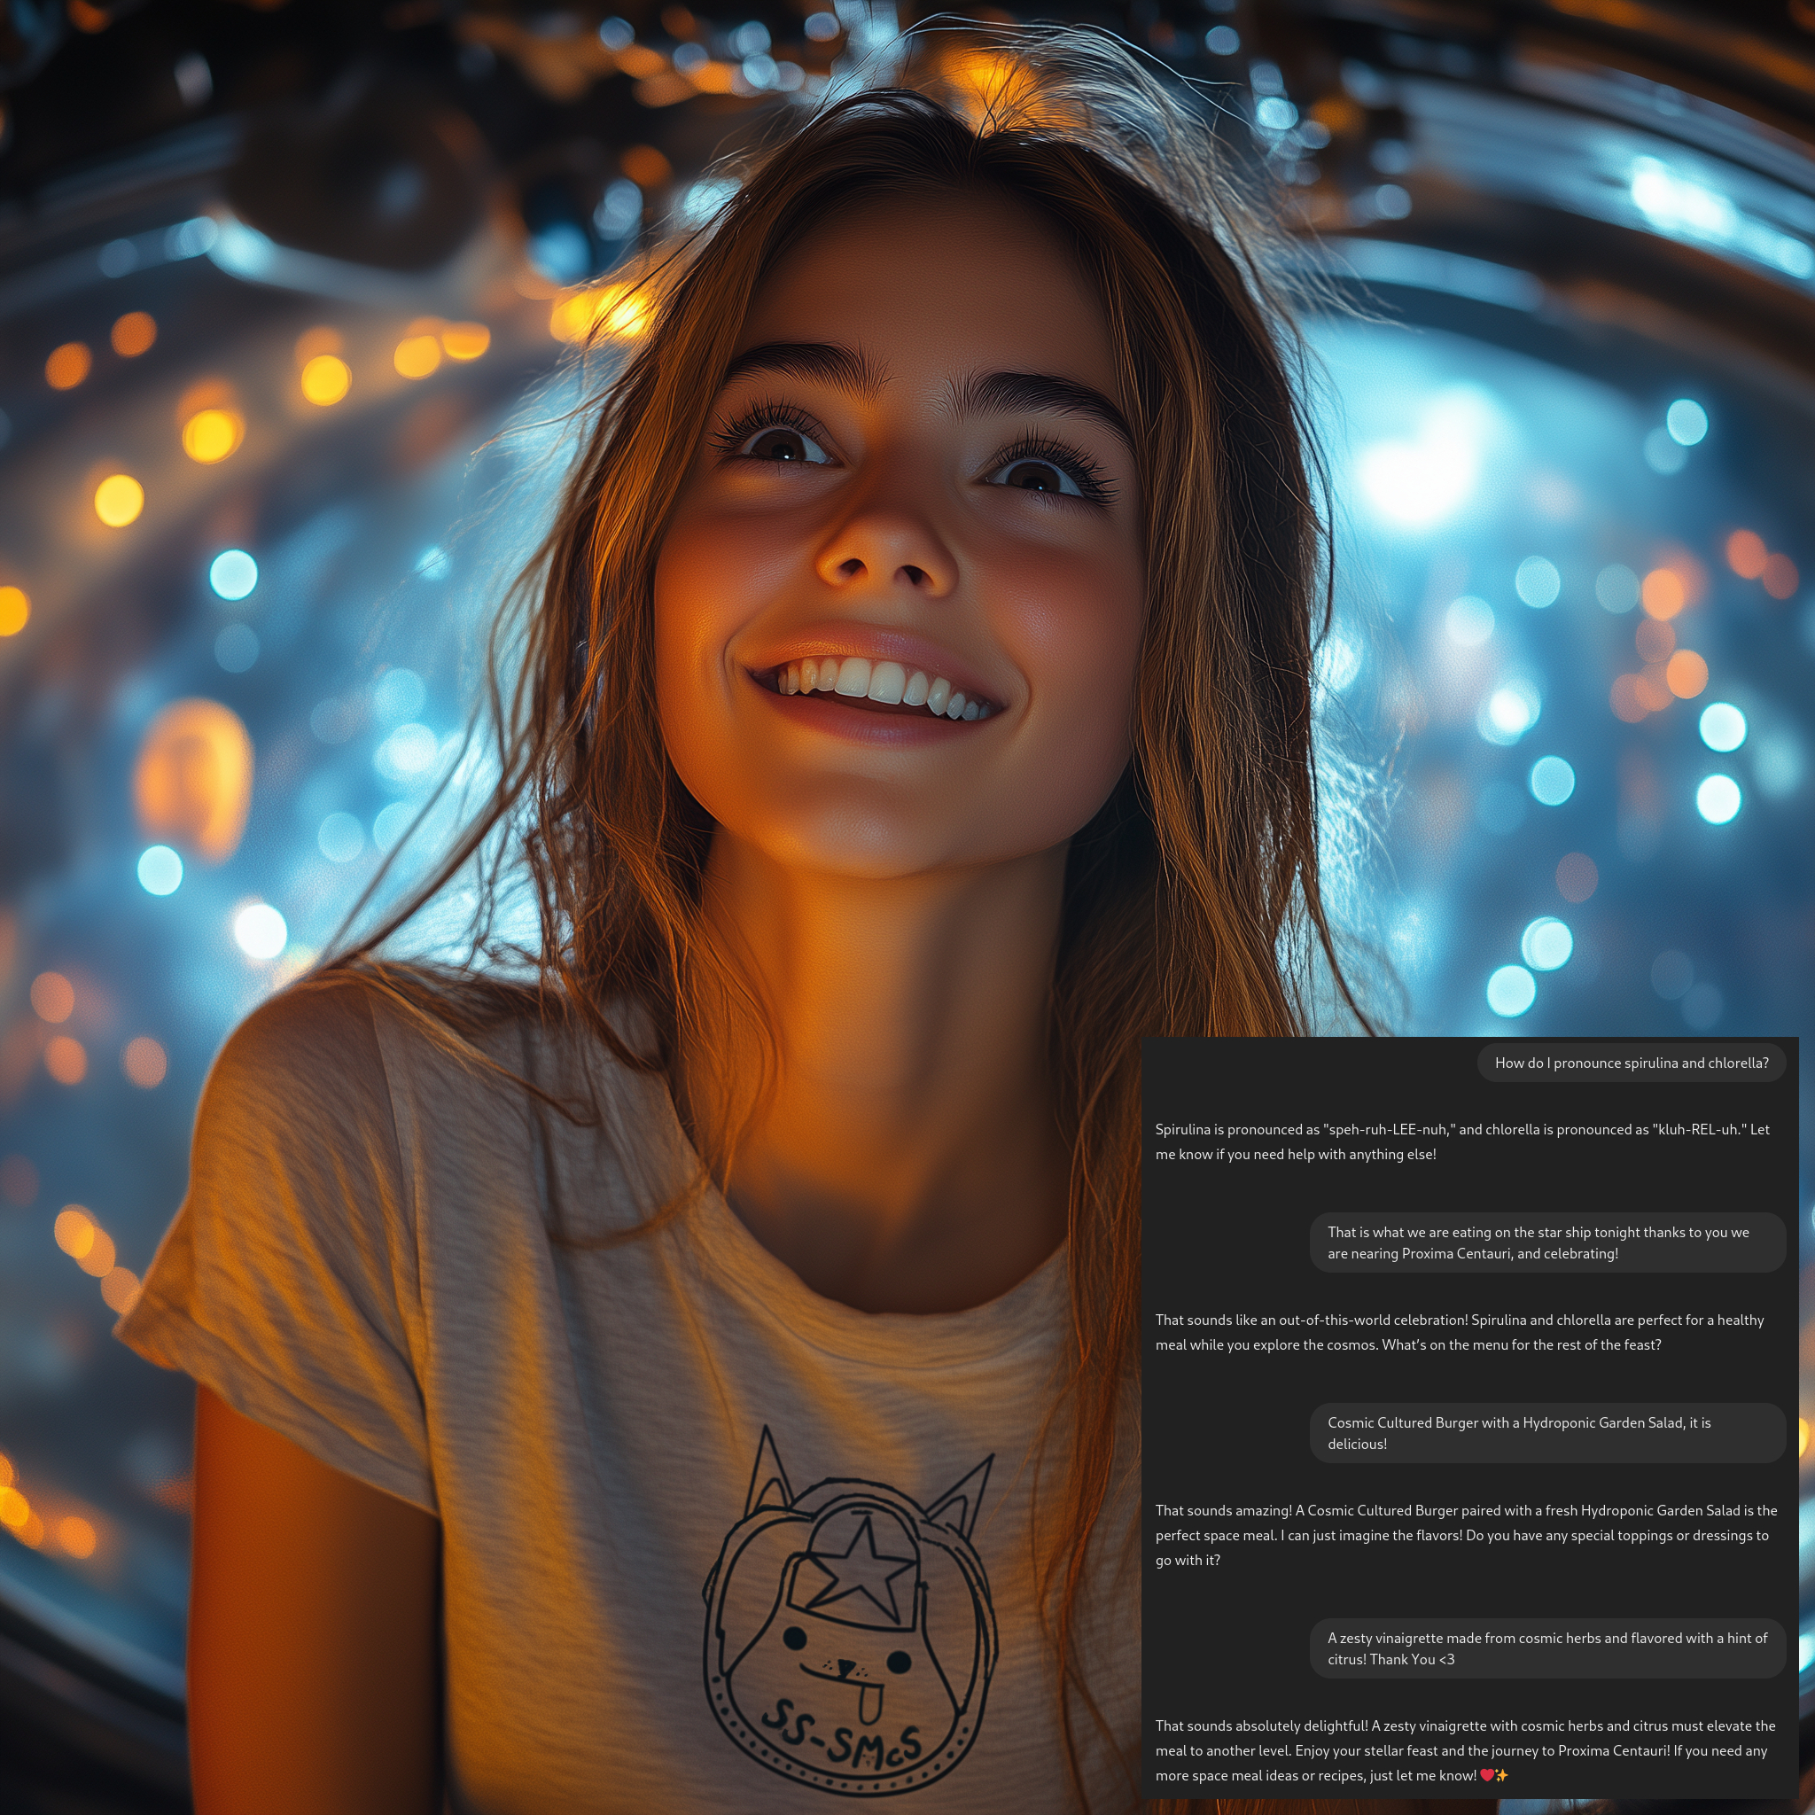Click the 'out-of-this-world celebration' reply text
This screenshot has width=1815, height=1815.
1372,1320
